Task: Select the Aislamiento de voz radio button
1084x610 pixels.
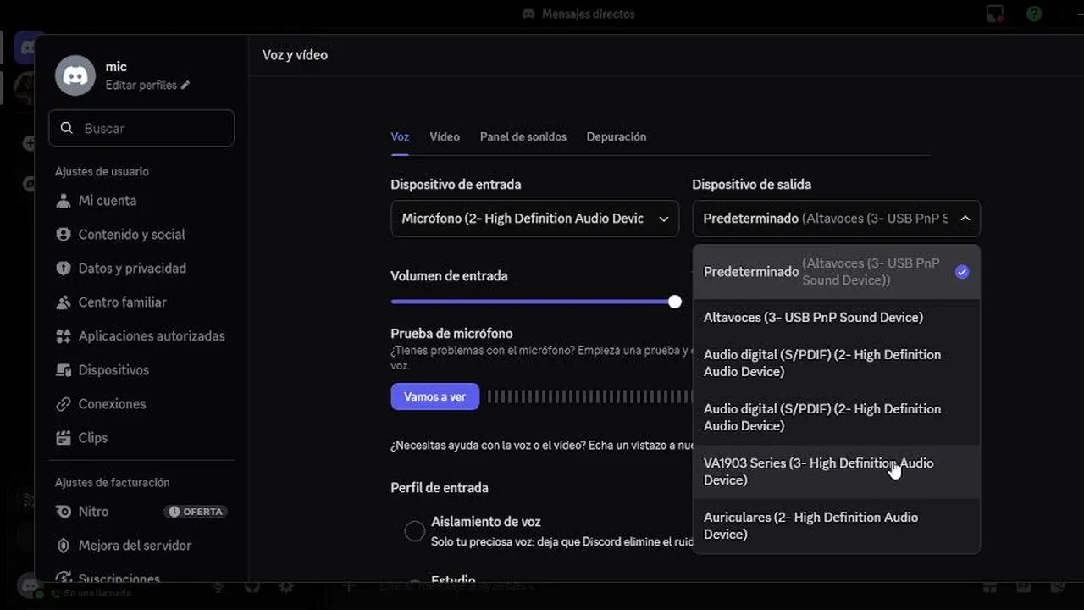Action: pos(415,531)
